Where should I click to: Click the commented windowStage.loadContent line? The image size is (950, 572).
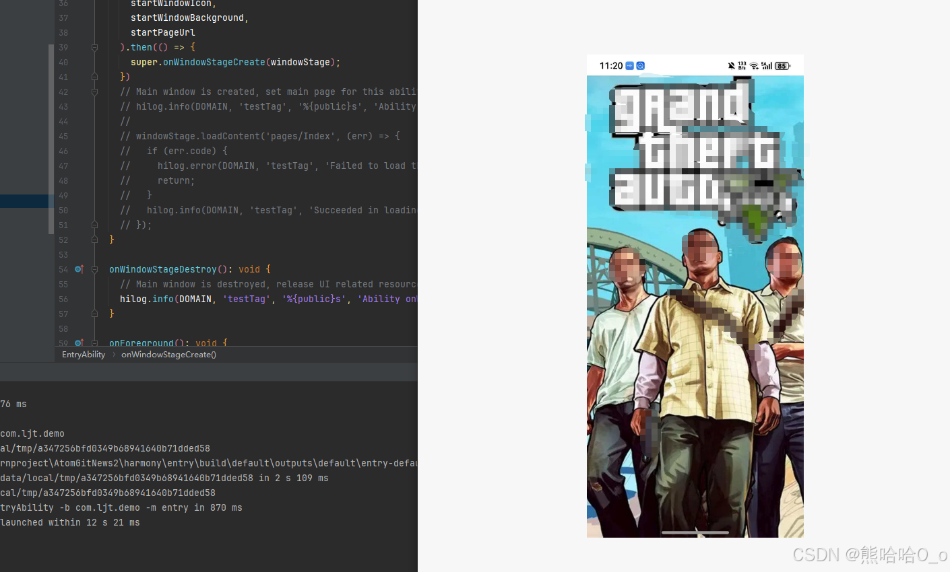click(260, 136)
